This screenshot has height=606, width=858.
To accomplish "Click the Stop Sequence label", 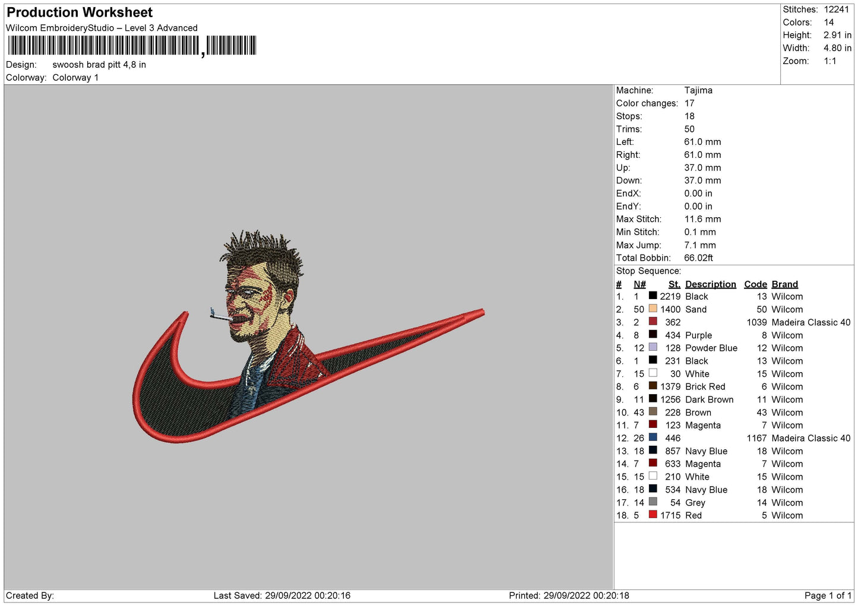I will pyautogui.click(x=648, y=271).
